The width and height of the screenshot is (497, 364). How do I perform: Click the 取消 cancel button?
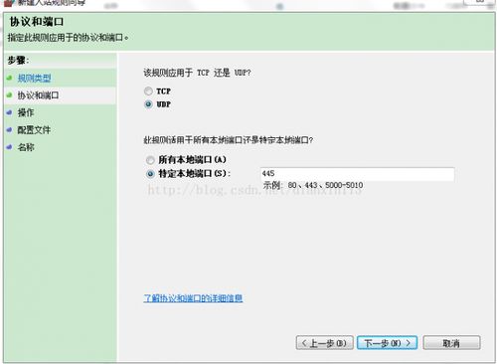[x=451, y=343]
